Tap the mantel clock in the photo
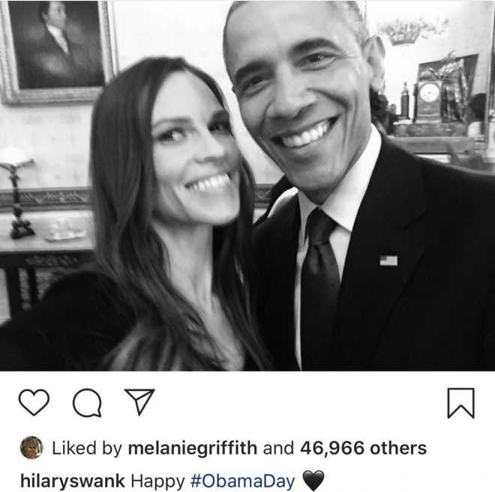495x492 pixels. [431, 94]
